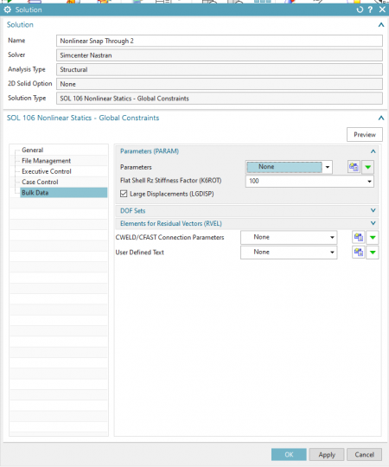Image resolution: width=389 pixels, height=467 pixels.
Task: Click the reset icon in Solution title bar
Action: pyautogui.click(x=360, y=10)
